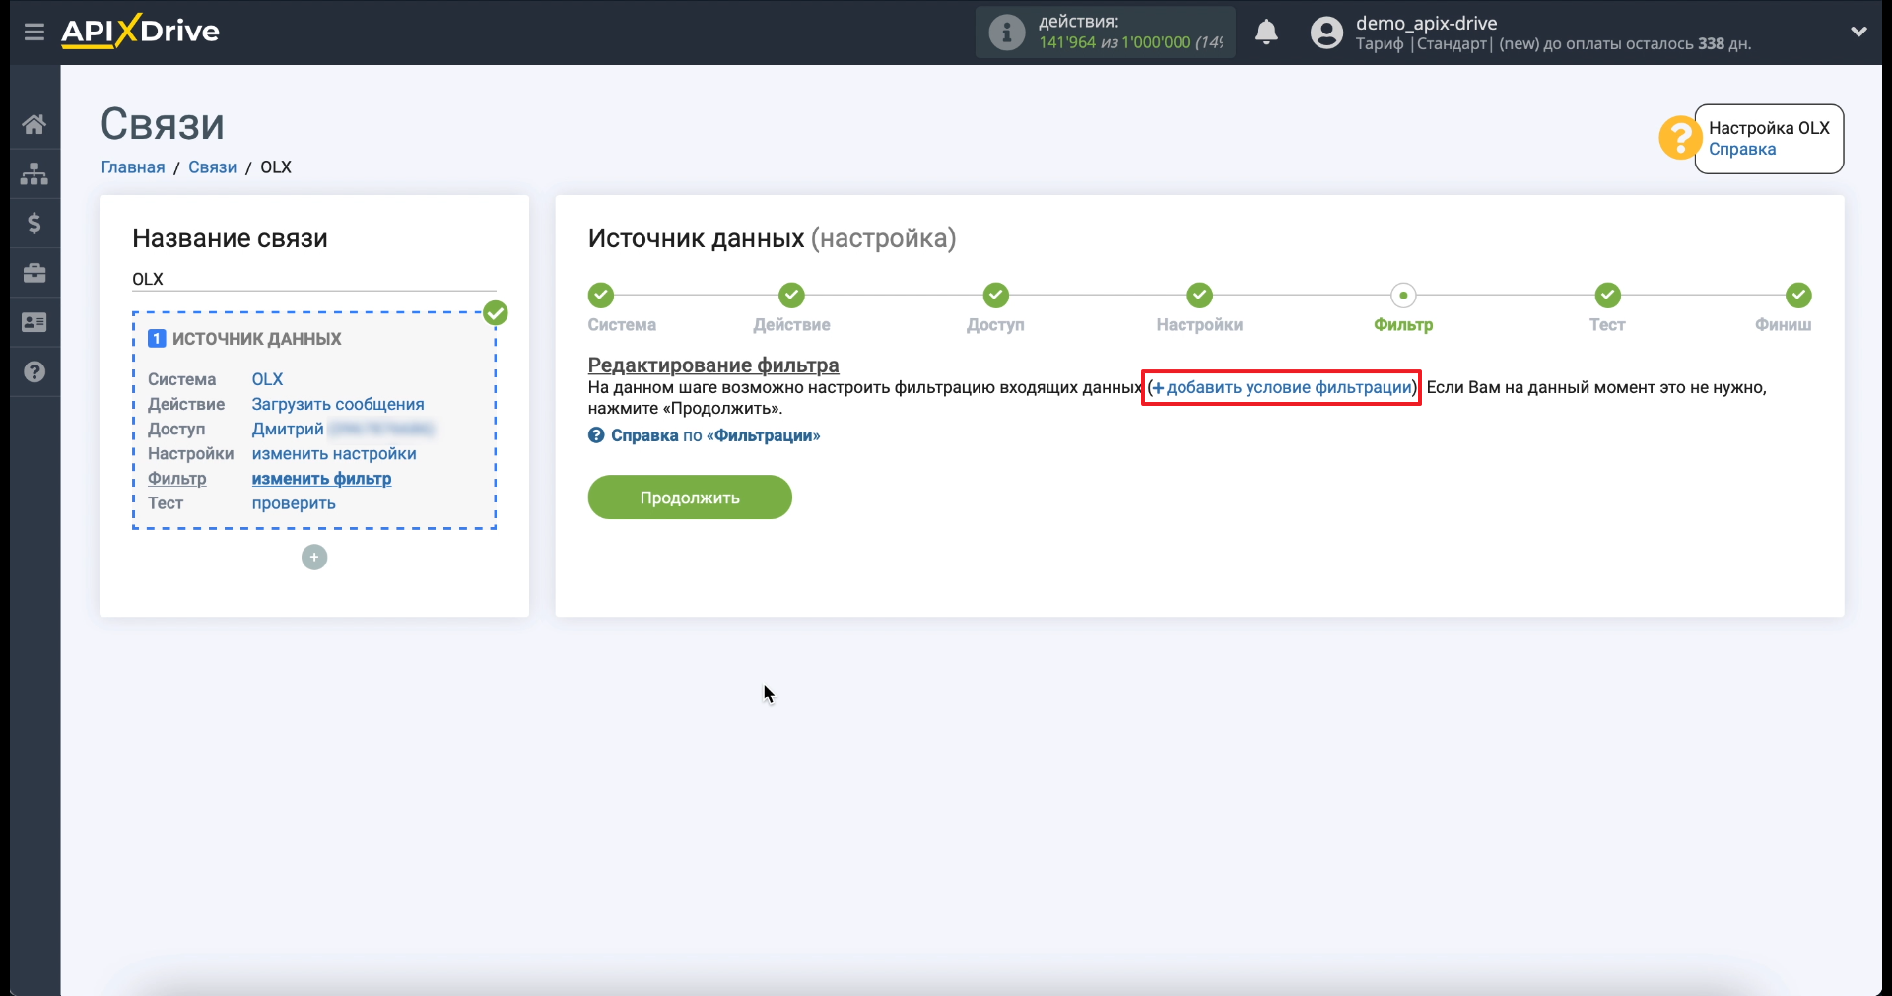Go to Финиш step
Viewport: 1892px width, 996px height.
[1798, 296]
